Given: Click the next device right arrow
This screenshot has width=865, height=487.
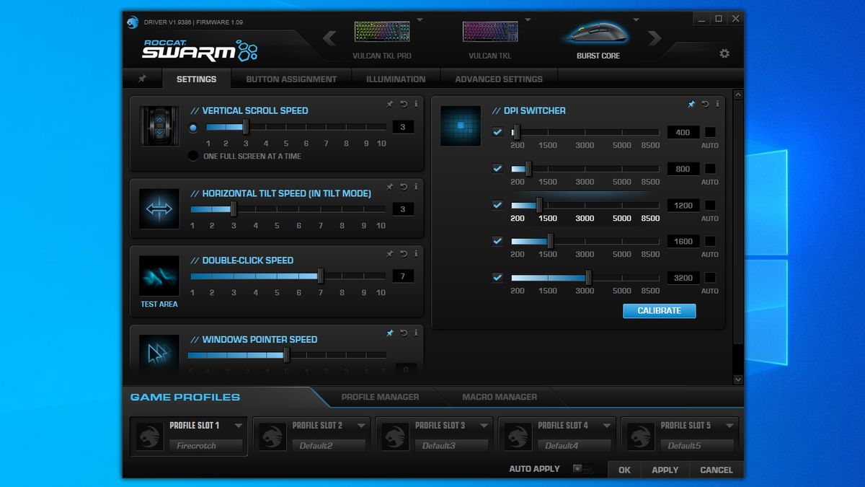Looking at the screenshot, I should point(655,38).
